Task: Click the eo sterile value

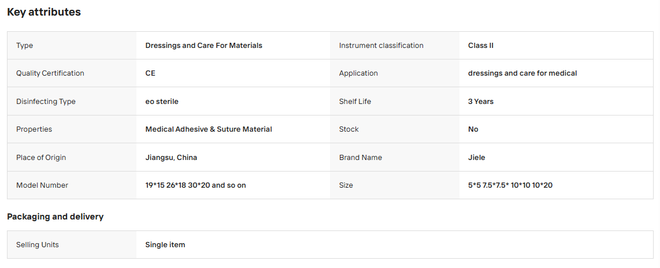Action: point(162,102)
